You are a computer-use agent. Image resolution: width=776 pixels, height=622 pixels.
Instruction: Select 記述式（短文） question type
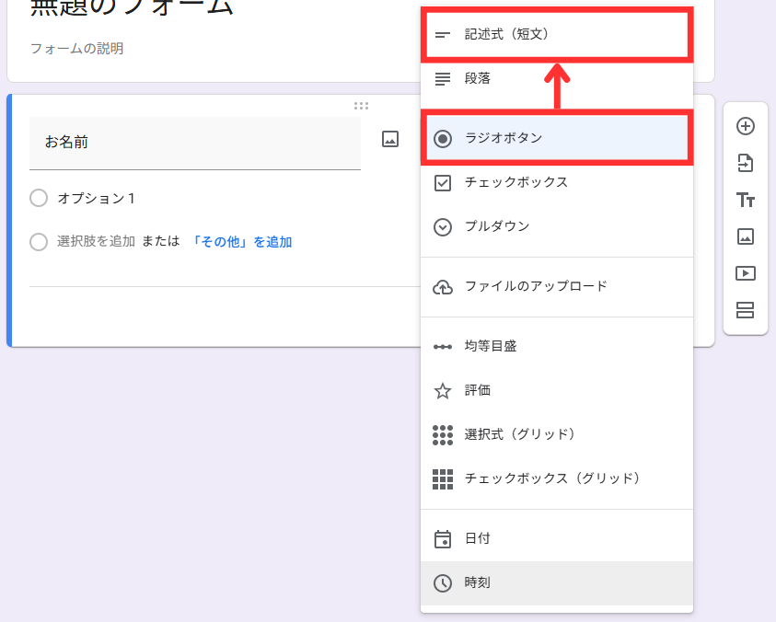557,34
